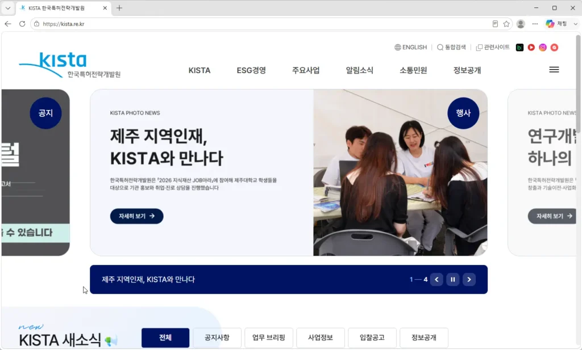Viewport: 582px width, 350px height.
Task: Open the reader view icon
Action: coord(495,24)
